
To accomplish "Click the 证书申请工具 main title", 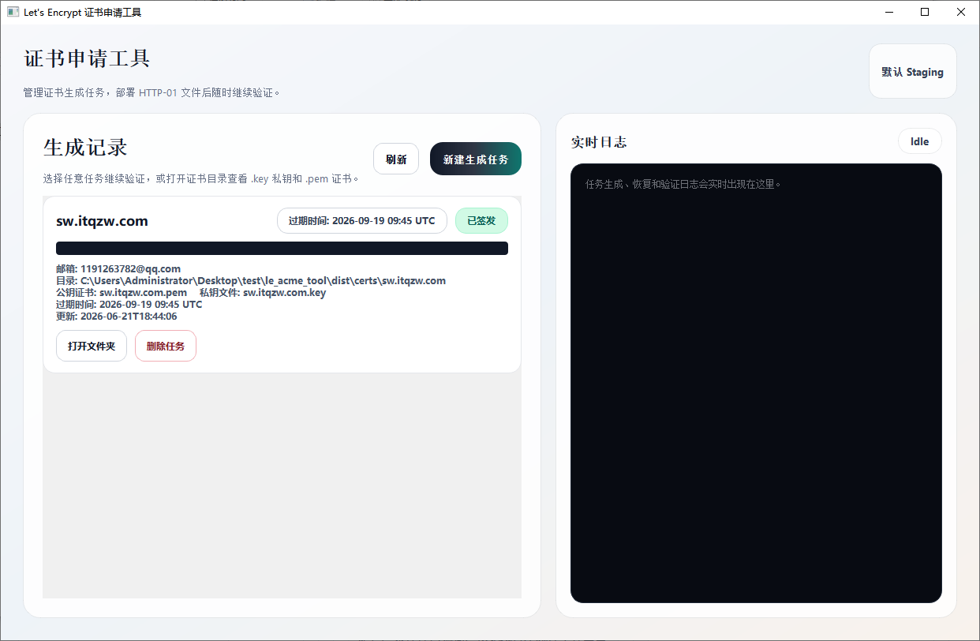I will tap(87, 58).
